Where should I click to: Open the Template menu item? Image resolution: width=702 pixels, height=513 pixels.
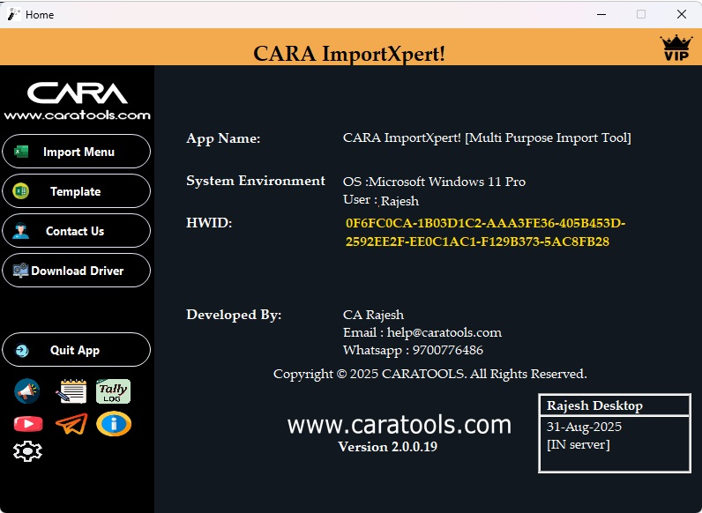point(77,191)
